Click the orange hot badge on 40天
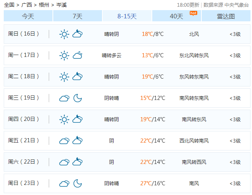 193,13
